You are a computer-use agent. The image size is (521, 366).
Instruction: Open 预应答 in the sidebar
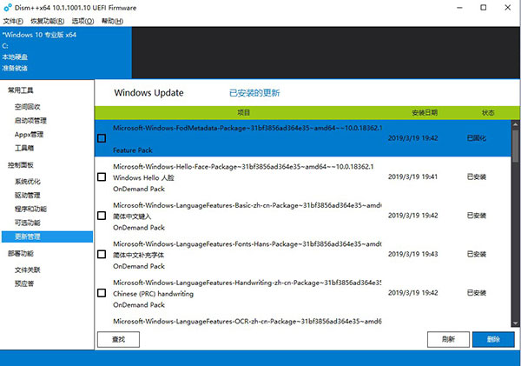(x=24, y=283)
